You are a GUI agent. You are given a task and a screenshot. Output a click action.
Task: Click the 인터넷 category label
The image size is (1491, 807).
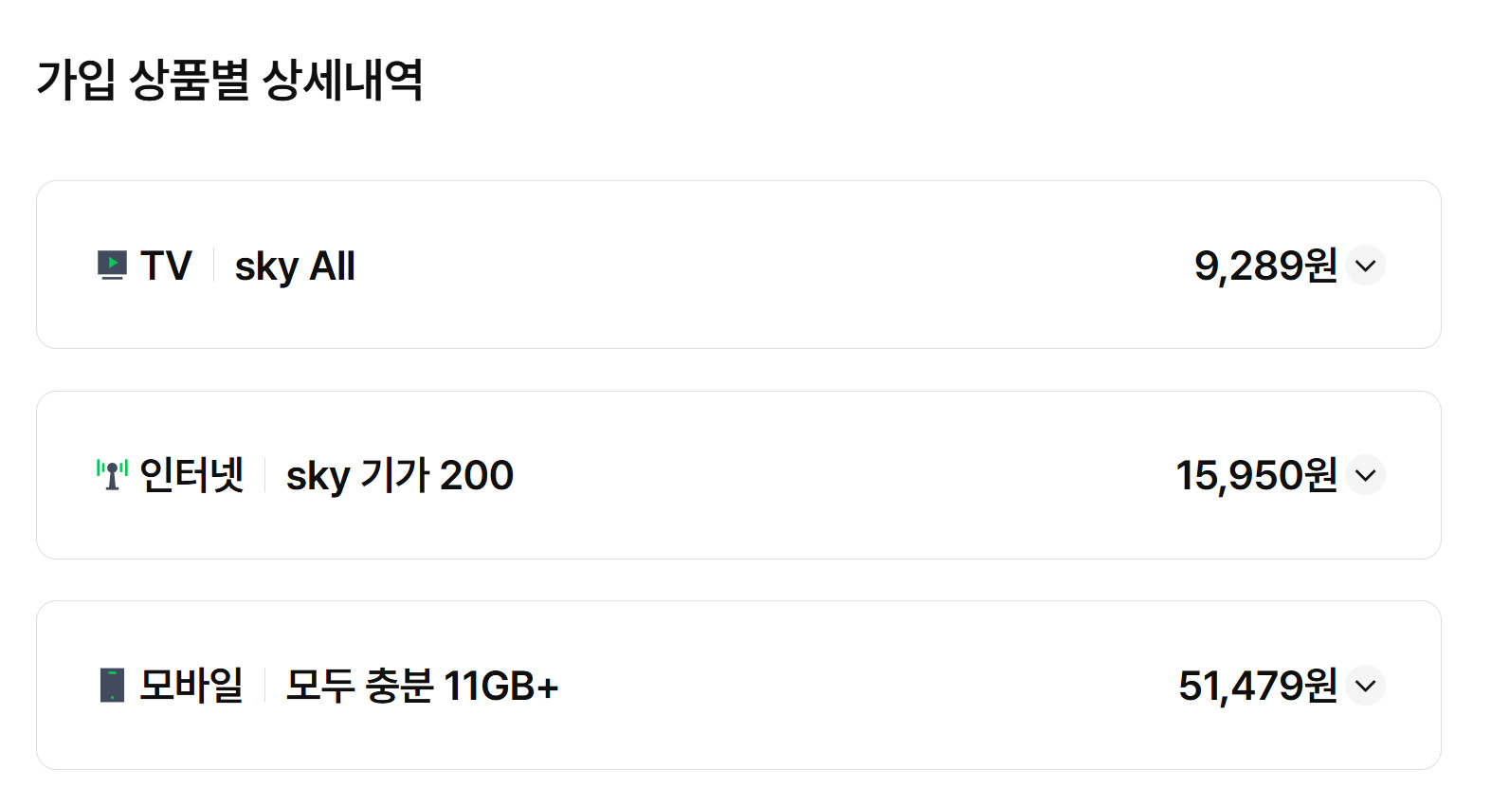(191, 475)
